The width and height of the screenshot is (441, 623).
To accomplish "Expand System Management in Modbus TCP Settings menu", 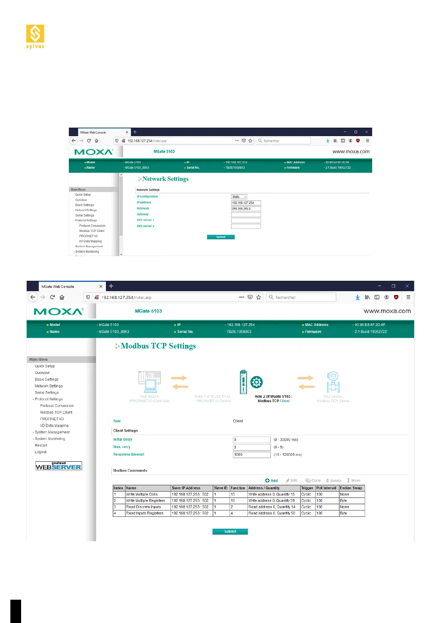I will pos(51,432).
